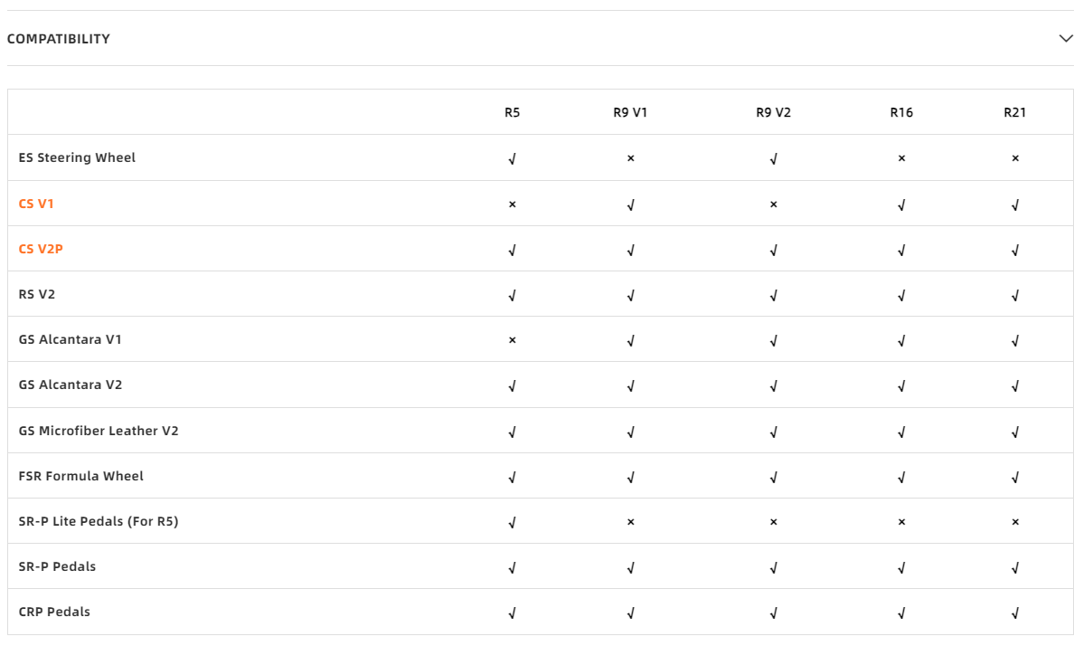Click the R9 V1 column header
The image size is (1083, 646).
coord(630,113)
